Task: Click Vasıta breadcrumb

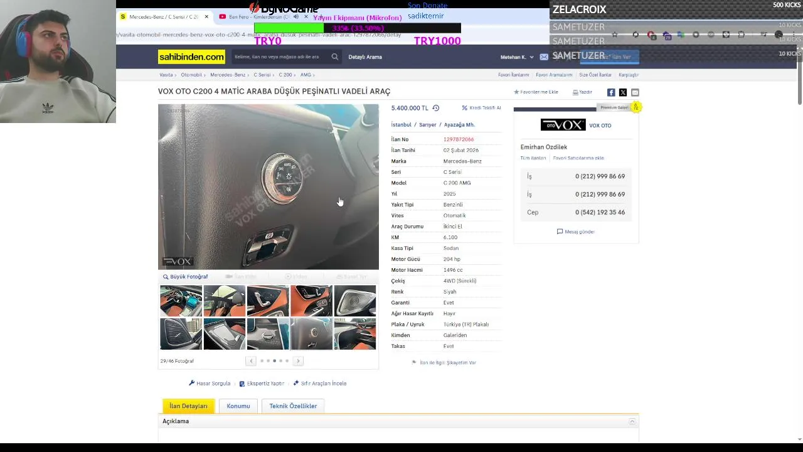Action: coord(166,75)
